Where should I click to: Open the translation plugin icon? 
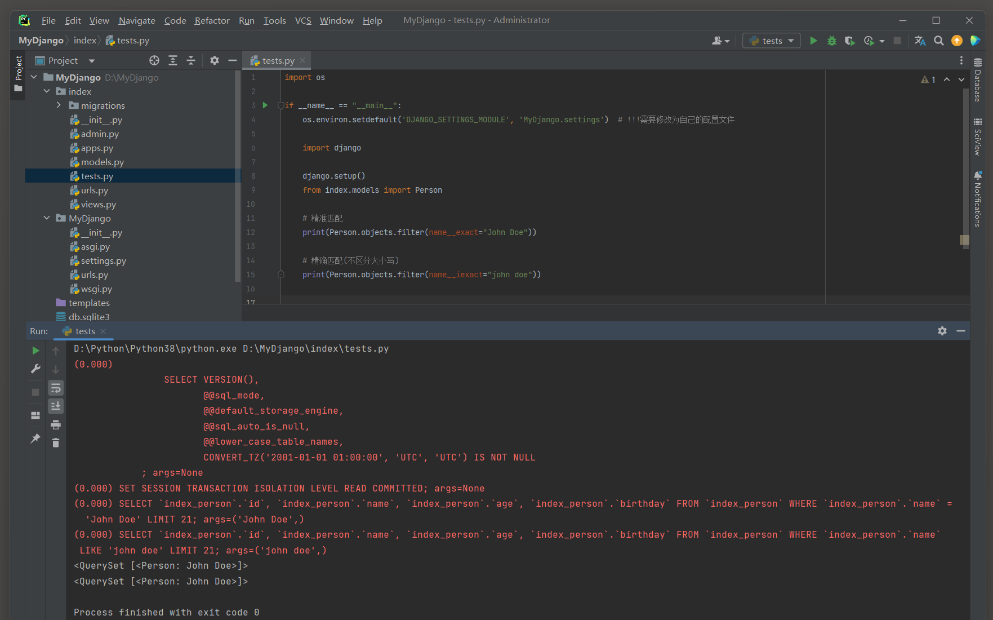pos(920,41)
